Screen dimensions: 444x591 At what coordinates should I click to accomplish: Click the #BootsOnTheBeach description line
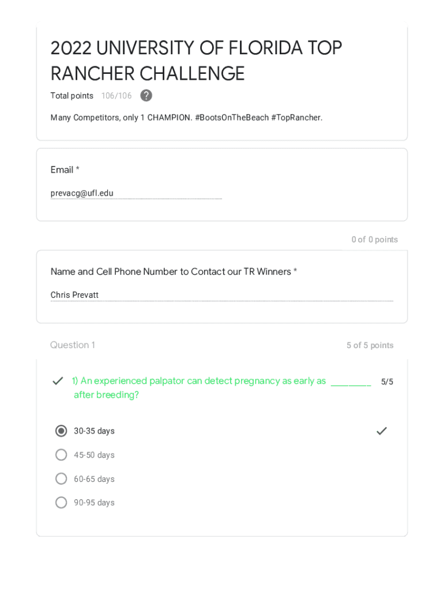coord(186,118)
